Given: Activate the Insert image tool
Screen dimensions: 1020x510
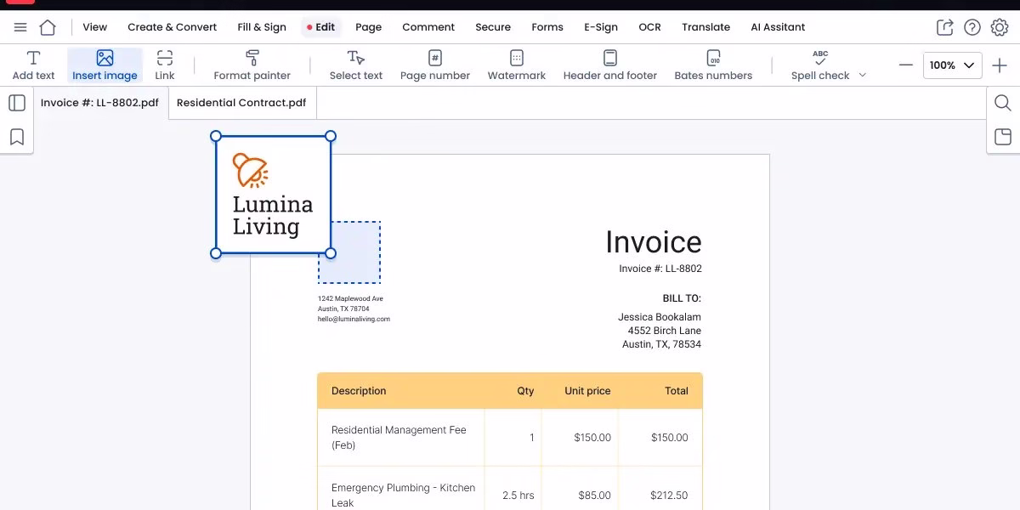Looking at the screenshot, I should [x=105, y=65].
